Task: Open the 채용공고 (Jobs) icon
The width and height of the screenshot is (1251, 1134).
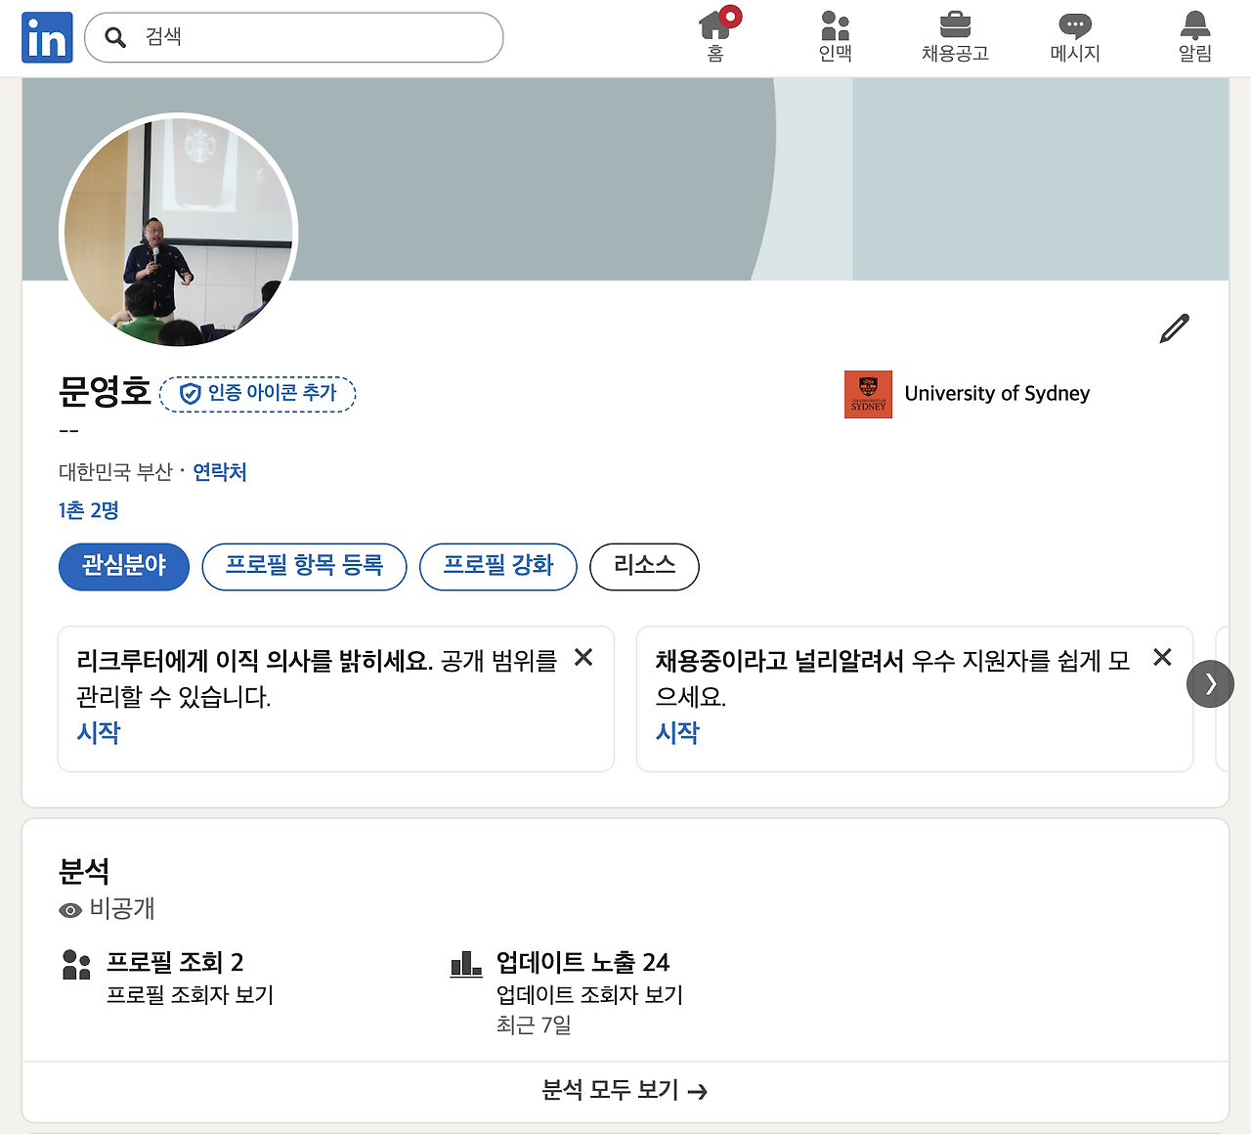Action: click(955, 34)
